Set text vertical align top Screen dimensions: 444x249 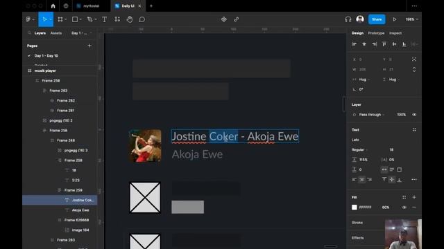click(384, 180)
